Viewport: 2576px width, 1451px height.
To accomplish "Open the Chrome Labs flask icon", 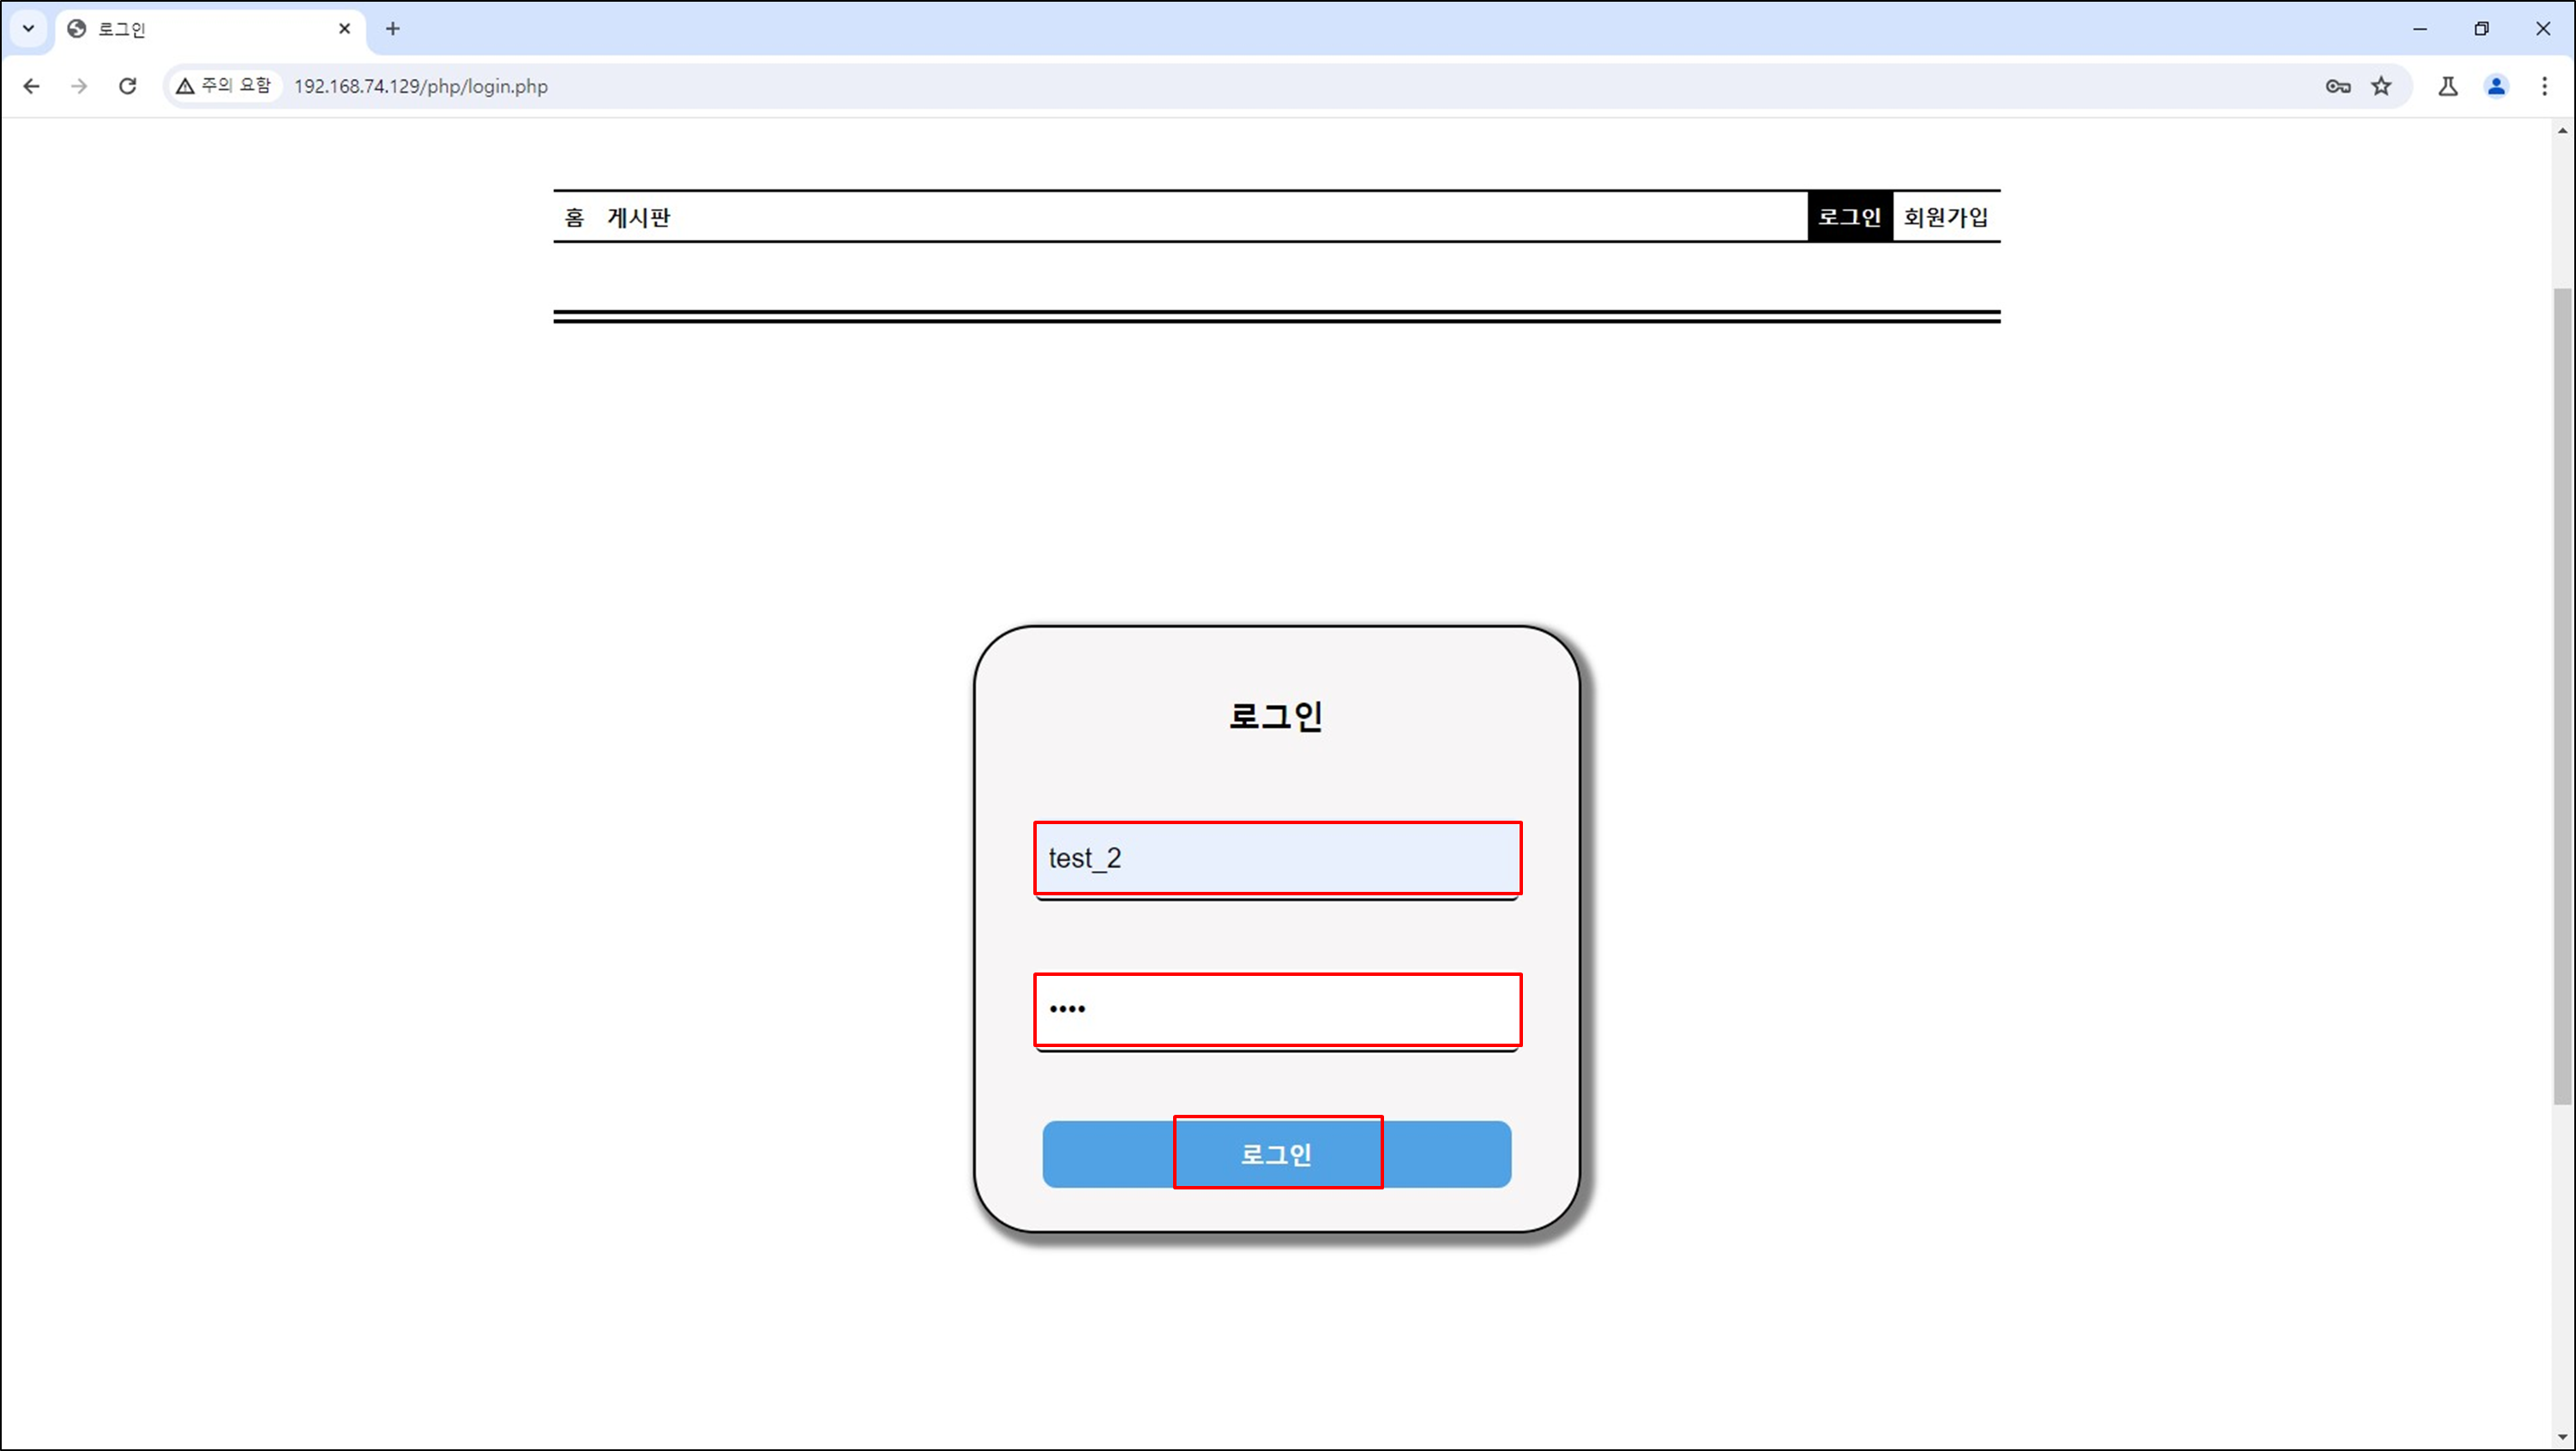I will (x=2447, y=86).
